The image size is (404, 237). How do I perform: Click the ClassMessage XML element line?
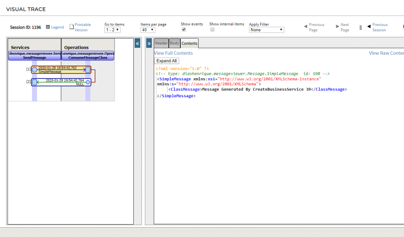258,89
